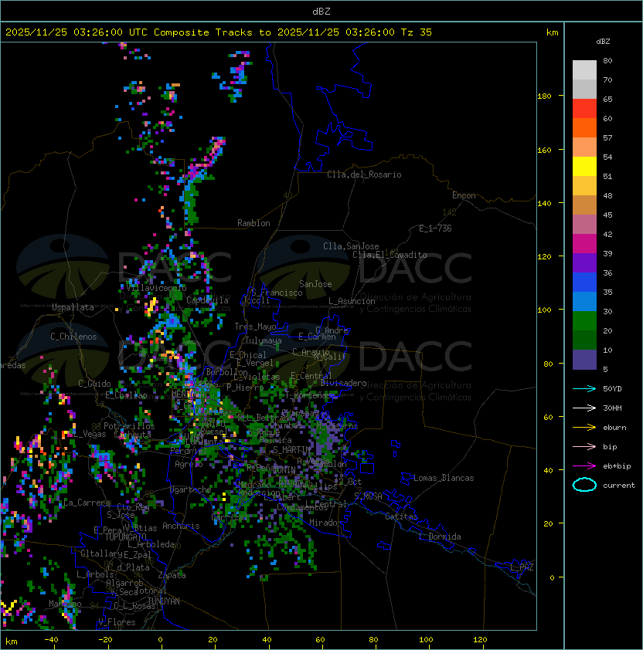Click the timestamp header 'Composite Tracks to' line
Viewport: 643px width, 650px height.
pos(219,32)
